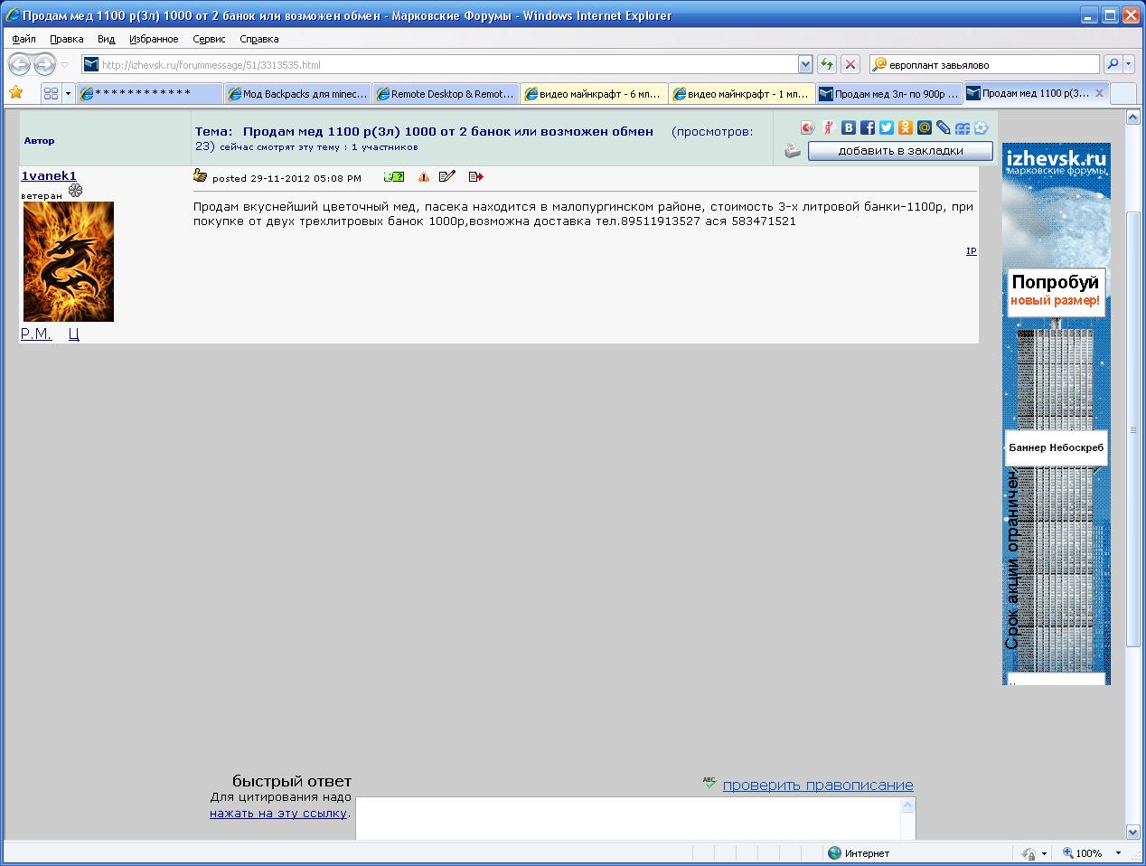Click the edit post pencil icon
This screenshot has height=866, width=1146.
[447, 177]
